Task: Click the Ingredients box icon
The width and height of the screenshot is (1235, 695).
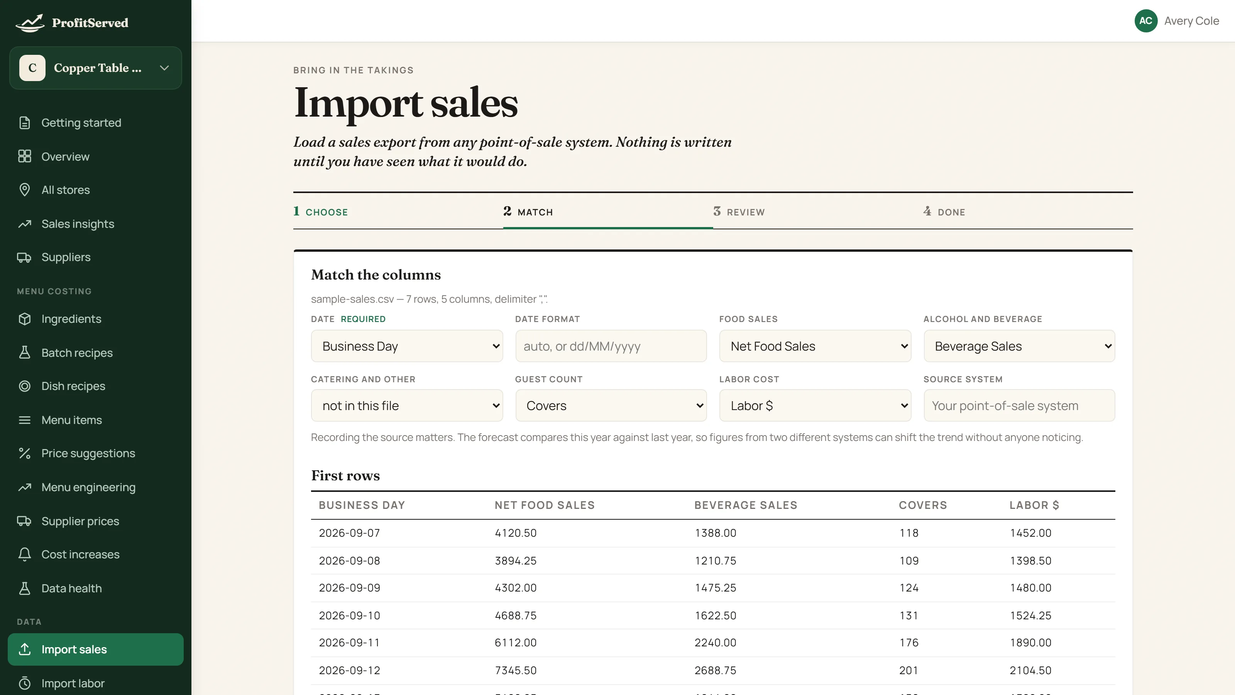Action: [x=24, y=319]
